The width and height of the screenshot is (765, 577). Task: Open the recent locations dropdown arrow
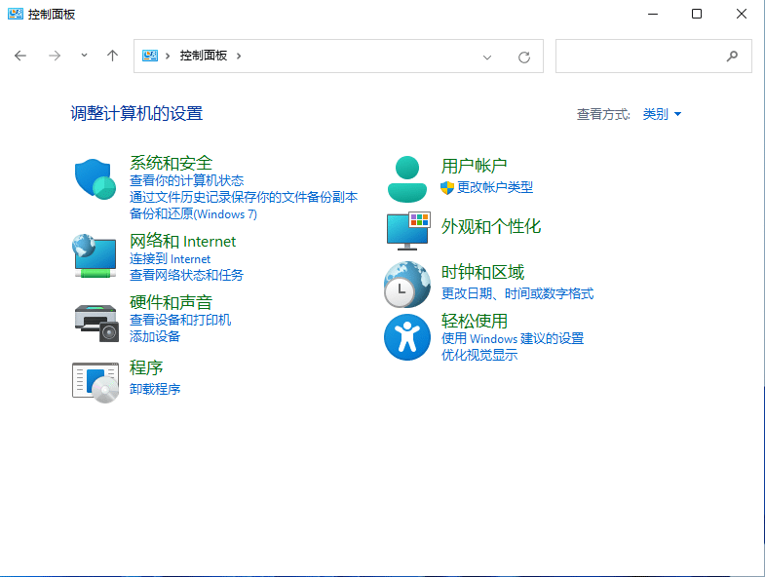[84, 56]
